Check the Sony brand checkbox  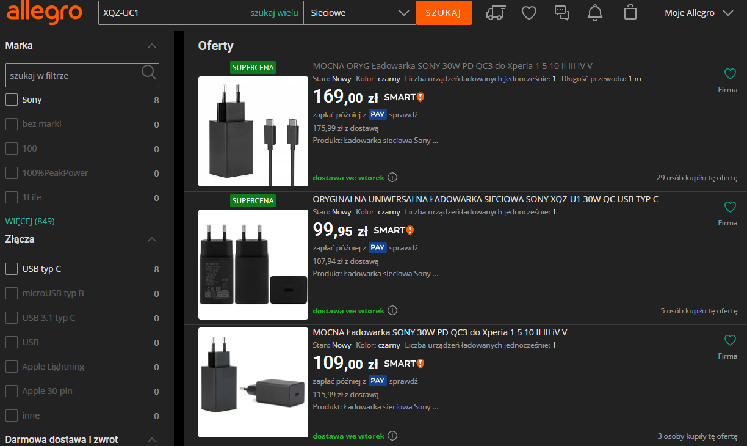[12, 100]
